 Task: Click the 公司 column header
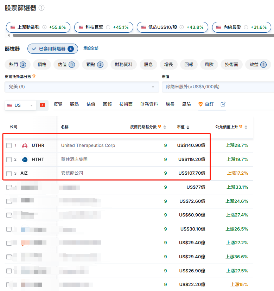click(x=14, y=127)
